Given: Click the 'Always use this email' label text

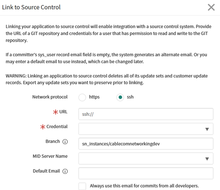Looking at the screenshot, I should click(144, 186).
